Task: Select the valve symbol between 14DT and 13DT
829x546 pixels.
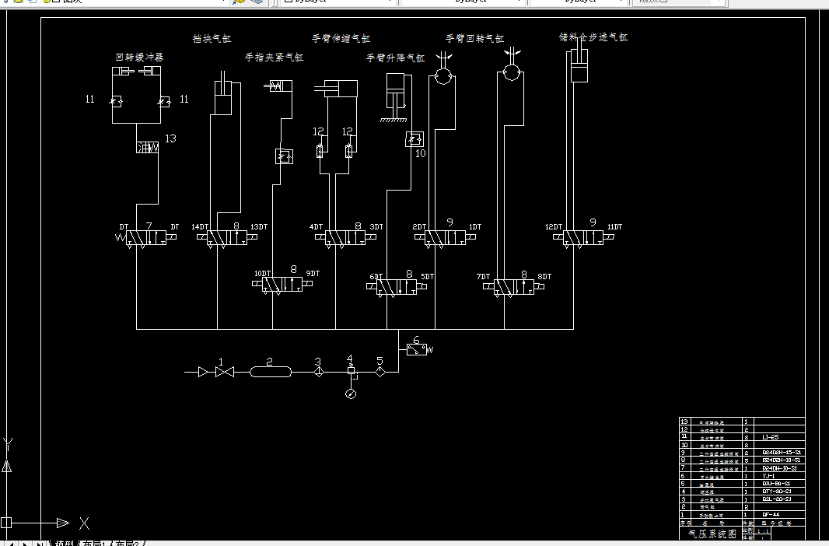Action: click(227, 238)
